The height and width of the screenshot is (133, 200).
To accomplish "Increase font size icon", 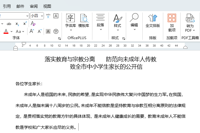I will [x=32, y=31].
